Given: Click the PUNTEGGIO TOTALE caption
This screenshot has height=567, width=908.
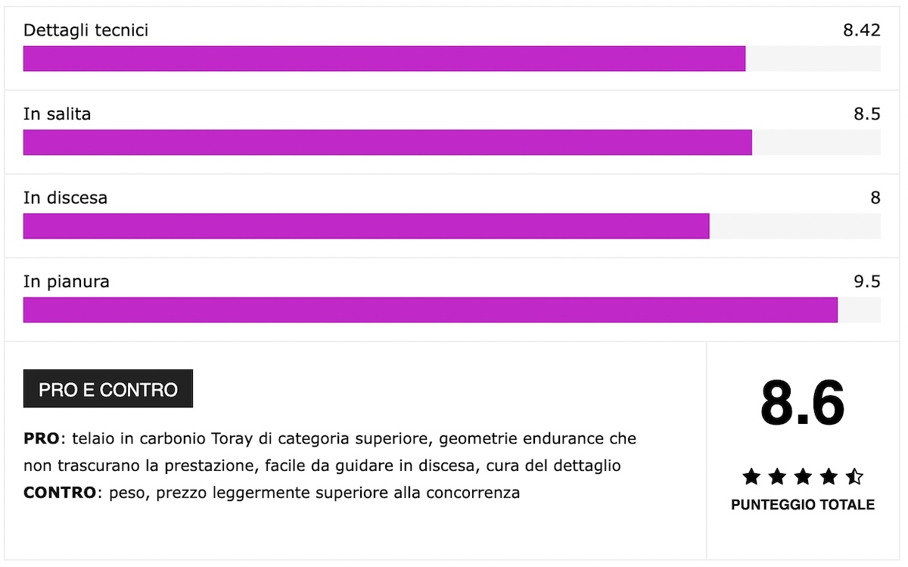Looking at the screenshot, I should tap(803, 505).
